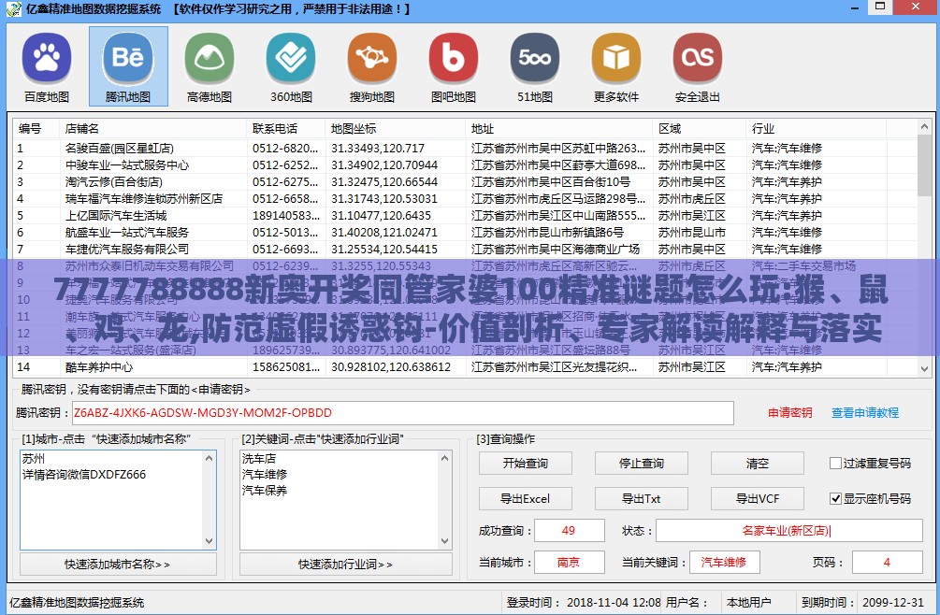Sort by 联系电话 column header

point(286,129)
